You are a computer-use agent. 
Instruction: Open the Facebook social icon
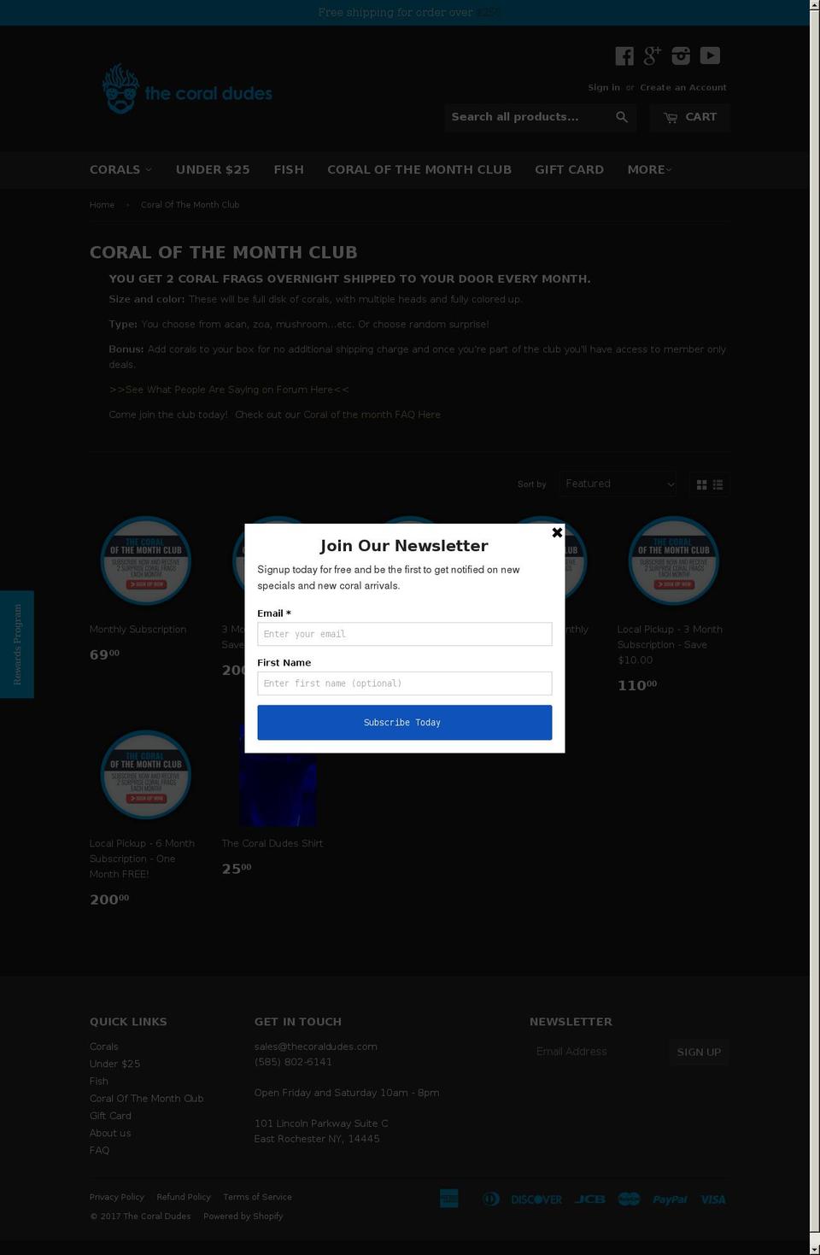point(624,56)
